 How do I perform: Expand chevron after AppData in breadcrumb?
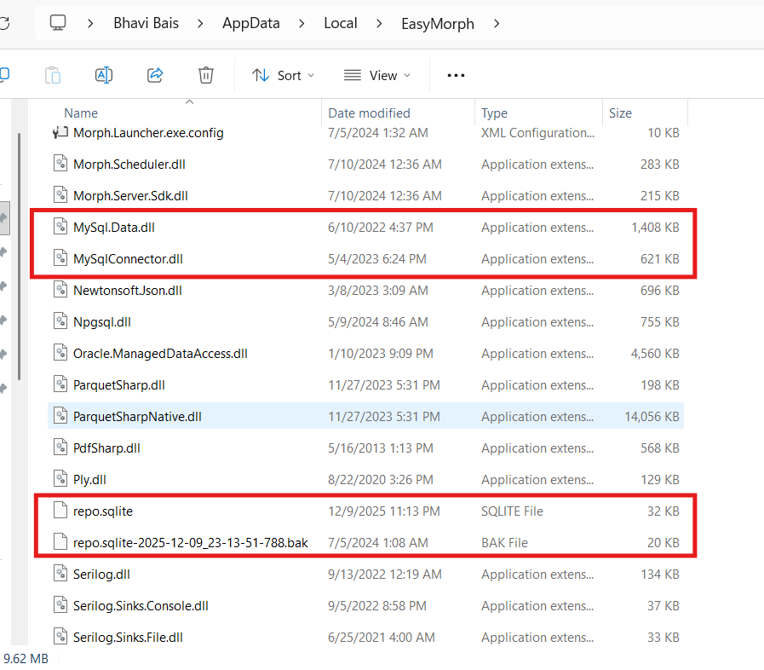(302, 23)
